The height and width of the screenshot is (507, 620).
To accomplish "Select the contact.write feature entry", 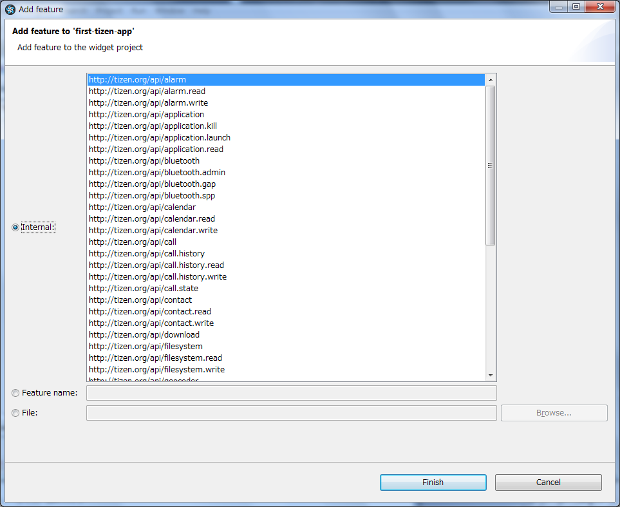I will click(287, 323).
